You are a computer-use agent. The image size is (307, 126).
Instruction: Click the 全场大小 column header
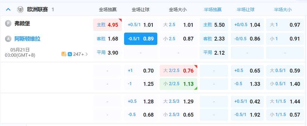(x=178, y=10)
